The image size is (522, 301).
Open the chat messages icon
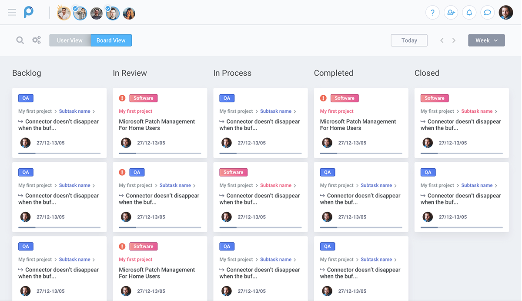[x=487, y=13]
